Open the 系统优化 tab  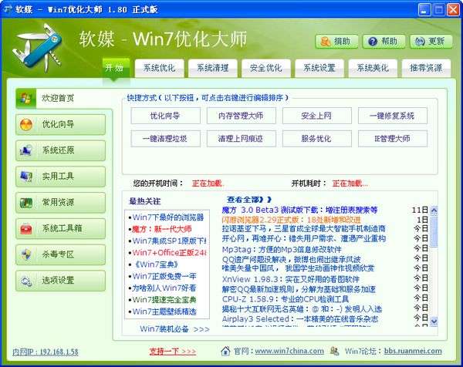(x=160, y=68)
